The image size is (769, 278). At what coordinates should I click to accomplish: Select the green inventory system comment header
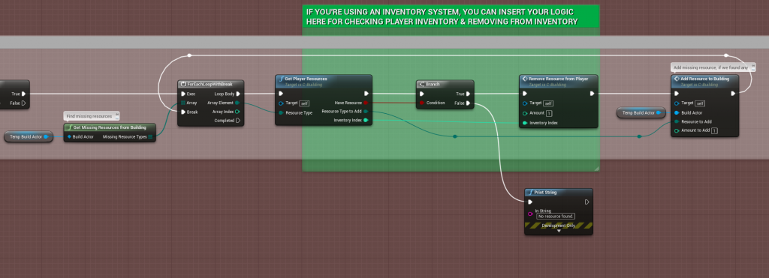(x=451, y=16)
